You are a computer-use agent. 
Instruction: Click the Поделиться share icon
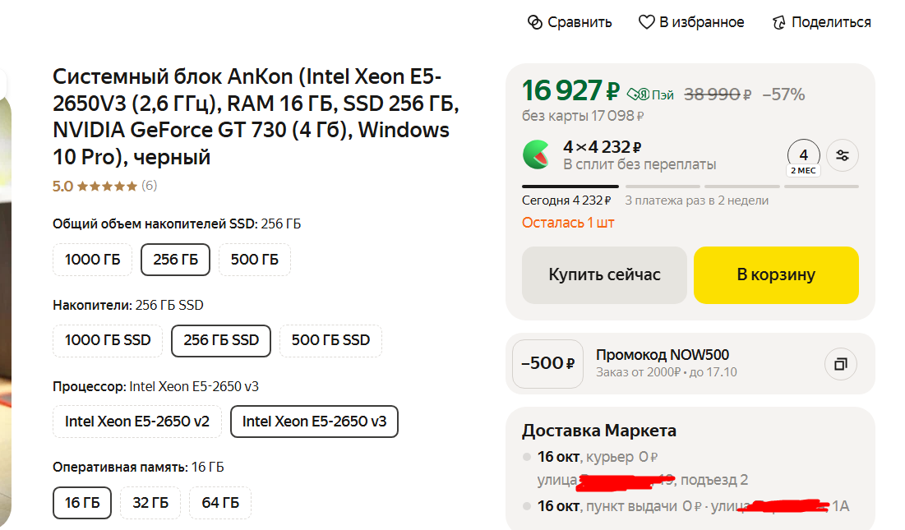[x=779, y=22]
